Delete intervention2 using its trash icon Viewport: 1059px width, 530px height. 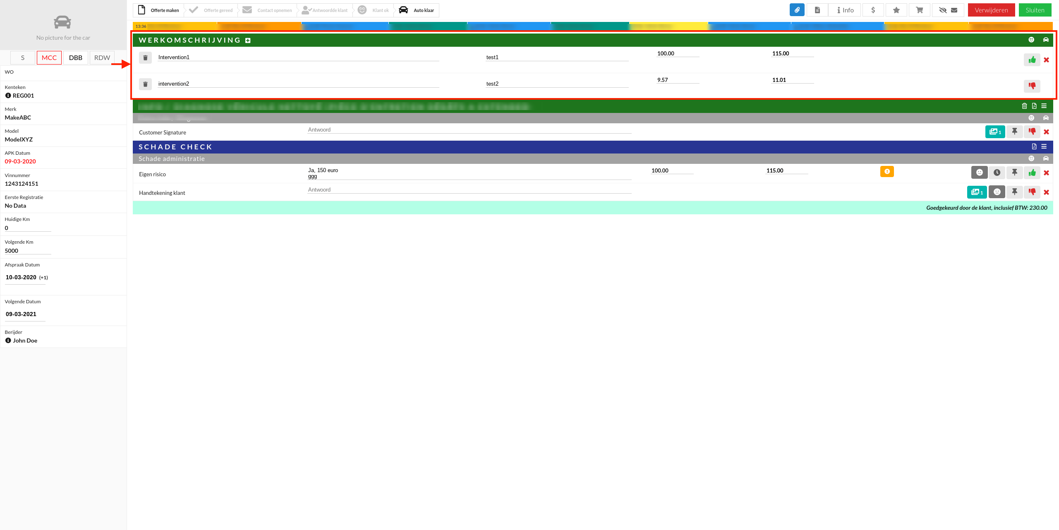145,84
